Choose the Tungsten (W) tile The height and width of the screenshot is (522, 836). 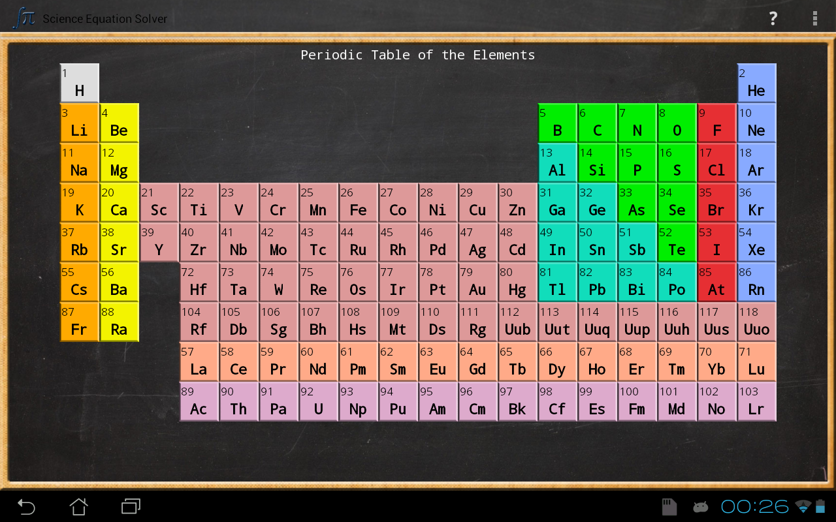click(279, 282)
